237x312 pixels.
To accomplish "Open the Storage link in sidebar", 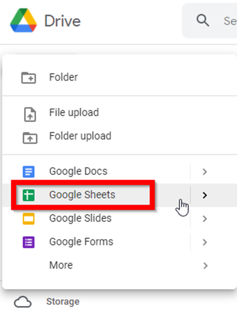I will 63,302.
